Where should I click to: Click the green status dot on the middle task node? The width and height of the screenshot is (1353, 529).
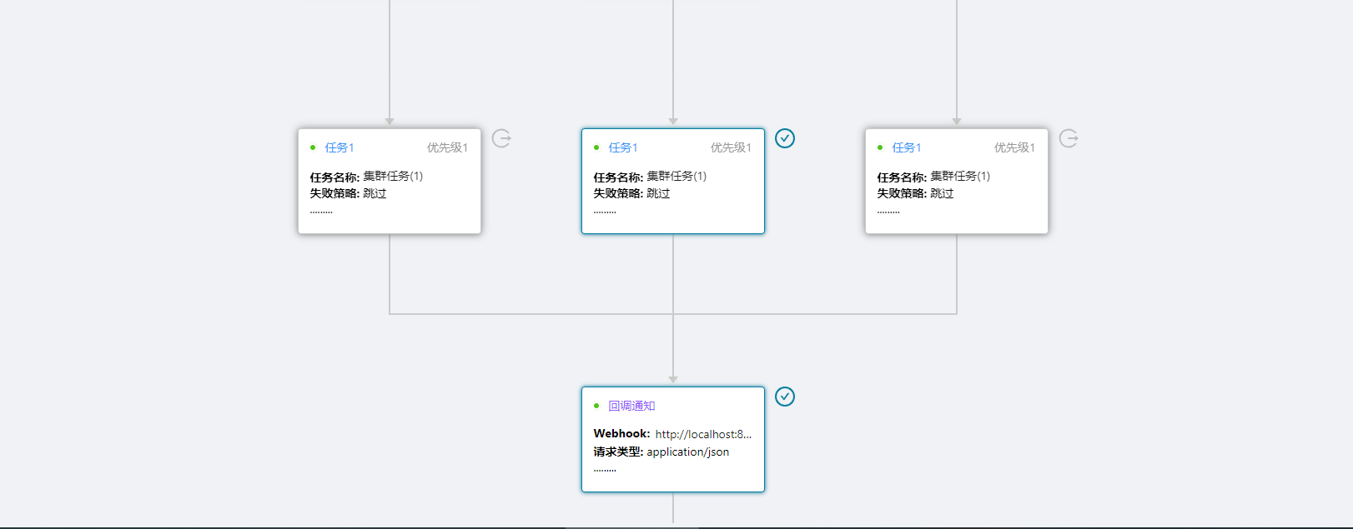pos(596,148)
